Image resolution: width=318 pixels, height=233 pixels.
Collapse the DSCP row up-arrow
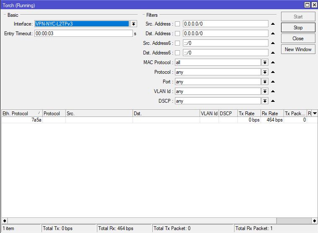273,101
